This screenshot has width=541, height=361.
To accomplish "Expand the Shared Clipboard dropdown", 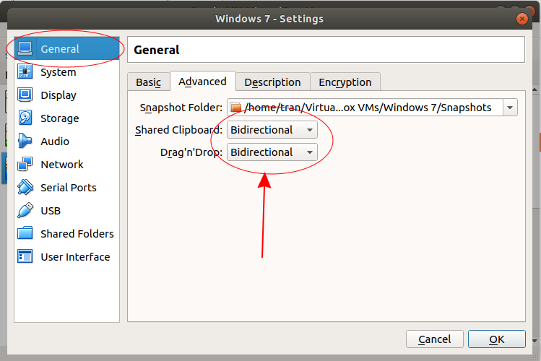I will (x=272, y=130).
